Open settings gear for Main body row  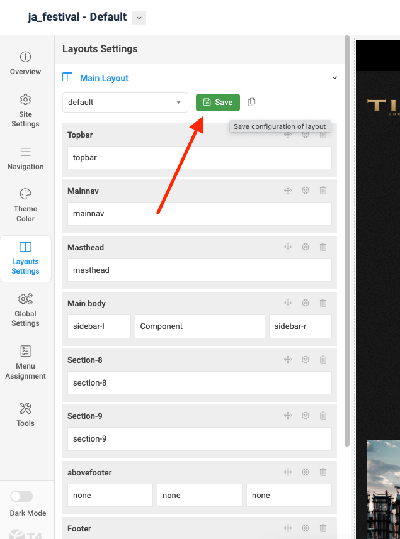point(306,303)
